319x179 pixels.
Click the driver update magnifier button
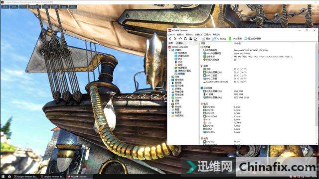[x=253, y=39]
